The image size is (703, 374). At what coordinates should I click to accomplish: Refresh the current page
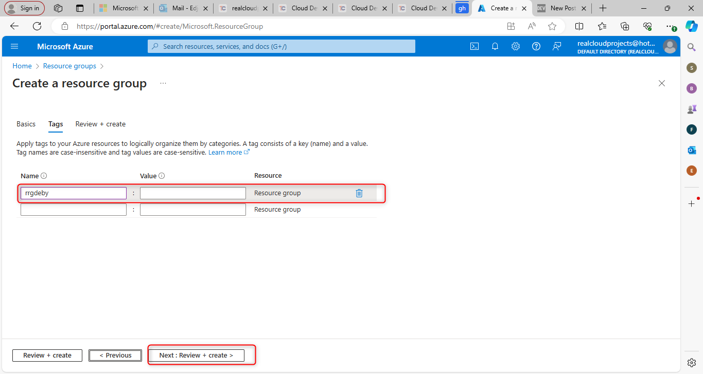(x=37, y=26)
